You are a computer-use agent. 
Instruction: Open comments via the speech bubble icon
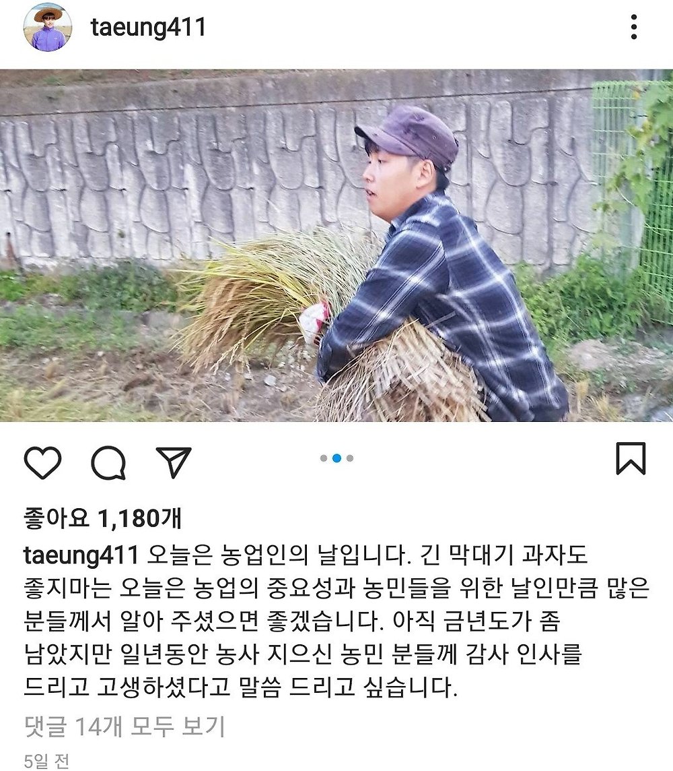tap(108, 462)
